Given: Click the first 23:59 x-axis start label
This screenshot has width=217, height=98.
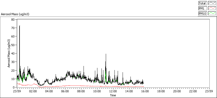Looking at the screenshot, I should point(17,91).
